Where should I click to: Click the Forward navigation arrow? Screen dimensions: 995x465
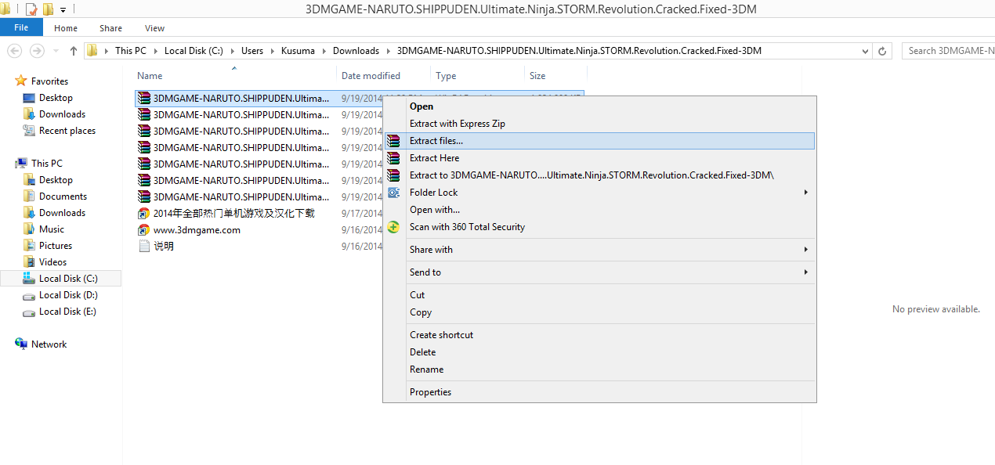click(x=37, y=51)
